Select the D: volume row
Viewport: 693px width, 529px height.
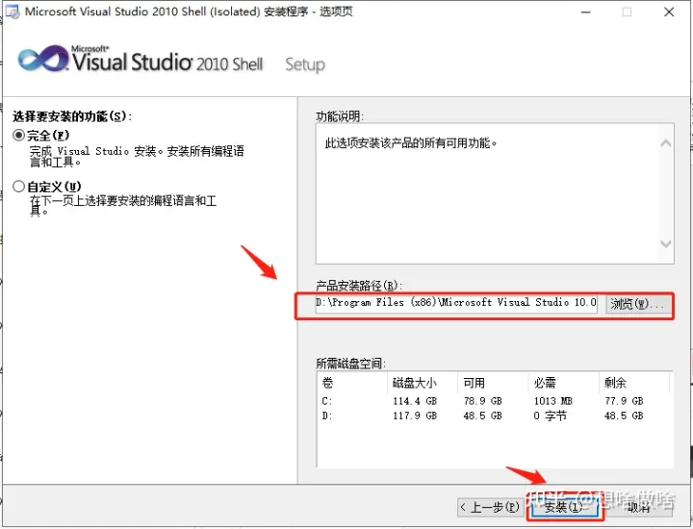pos(495,416)
